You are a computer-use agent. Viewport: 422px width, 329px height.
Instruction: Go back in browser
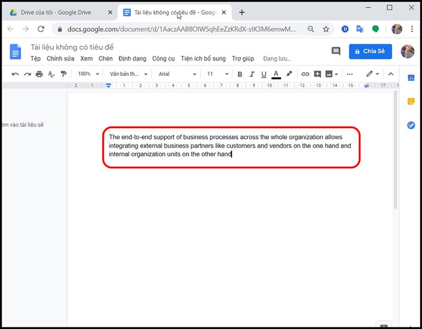coord(11,29)
